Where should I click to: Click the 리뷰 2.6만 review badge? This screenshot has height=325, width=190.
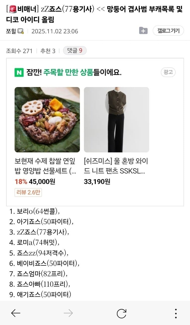click(28, 192)
